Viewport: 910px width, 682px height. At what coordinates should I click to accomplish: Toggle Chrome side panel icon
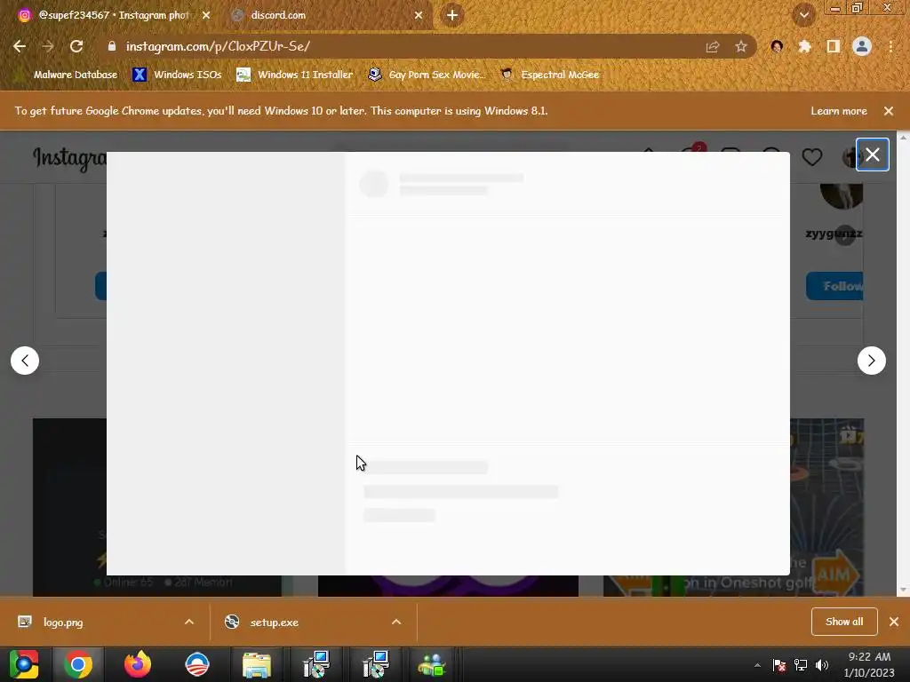point(834,46)
